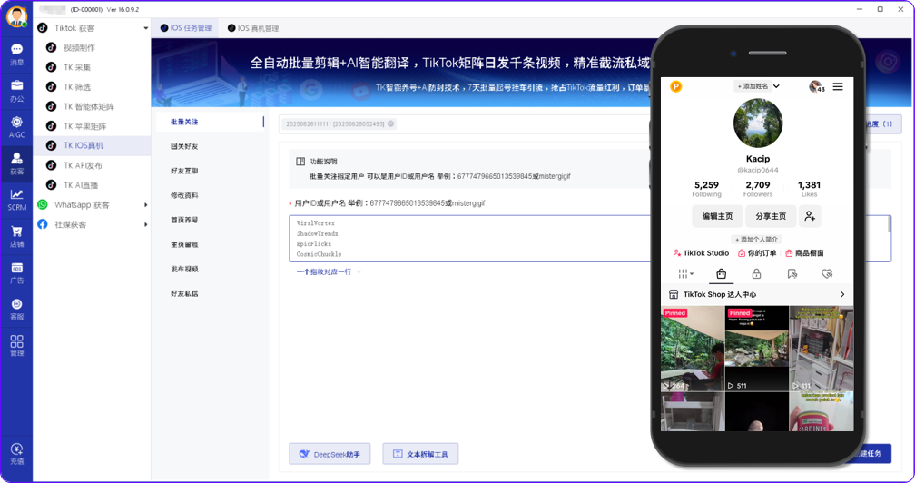Select the 修改资料 task type

pos(184,195)
